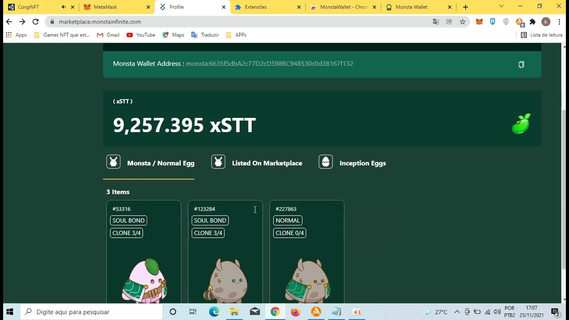Open the grey shield extension
Viewport: 569px width, 320px height.
click(506, 22)
